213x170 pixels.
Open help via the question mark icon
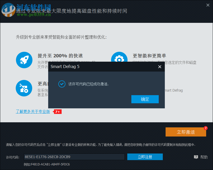tap(196, 157)
